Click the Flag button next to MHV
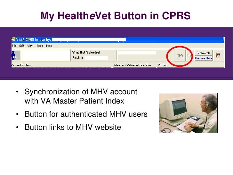This screenshot has width=233, height=175. click(x=189, y=55)
